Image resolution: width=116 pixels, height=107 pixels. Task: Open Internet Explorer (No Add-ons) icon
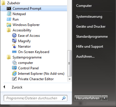(14, 74)
